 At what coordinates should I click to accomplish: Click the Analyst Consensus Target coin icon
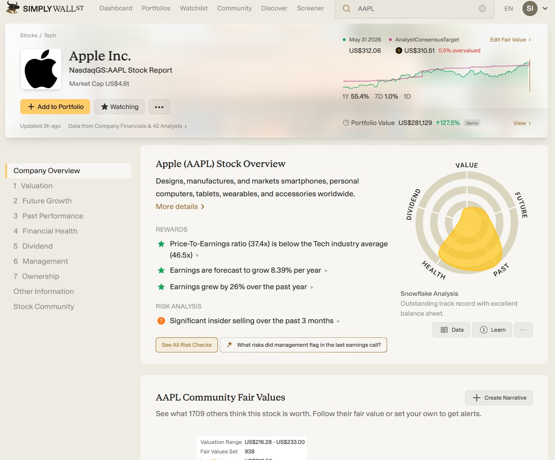(x=398, y=50)
